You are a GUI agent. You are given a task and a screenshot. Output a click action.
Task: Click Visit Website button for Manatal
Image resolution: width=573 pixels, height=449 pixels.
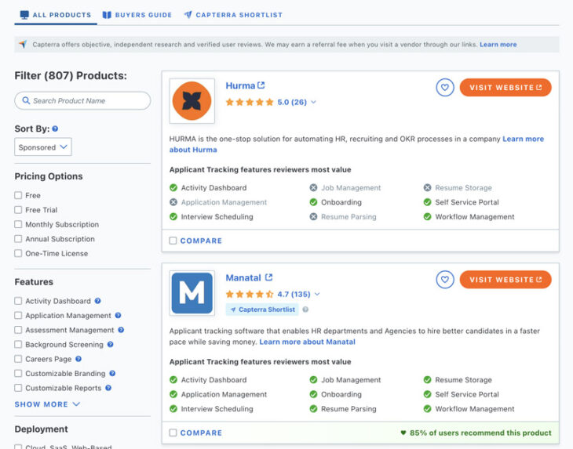pyautogui.click(x=505, y=280)
